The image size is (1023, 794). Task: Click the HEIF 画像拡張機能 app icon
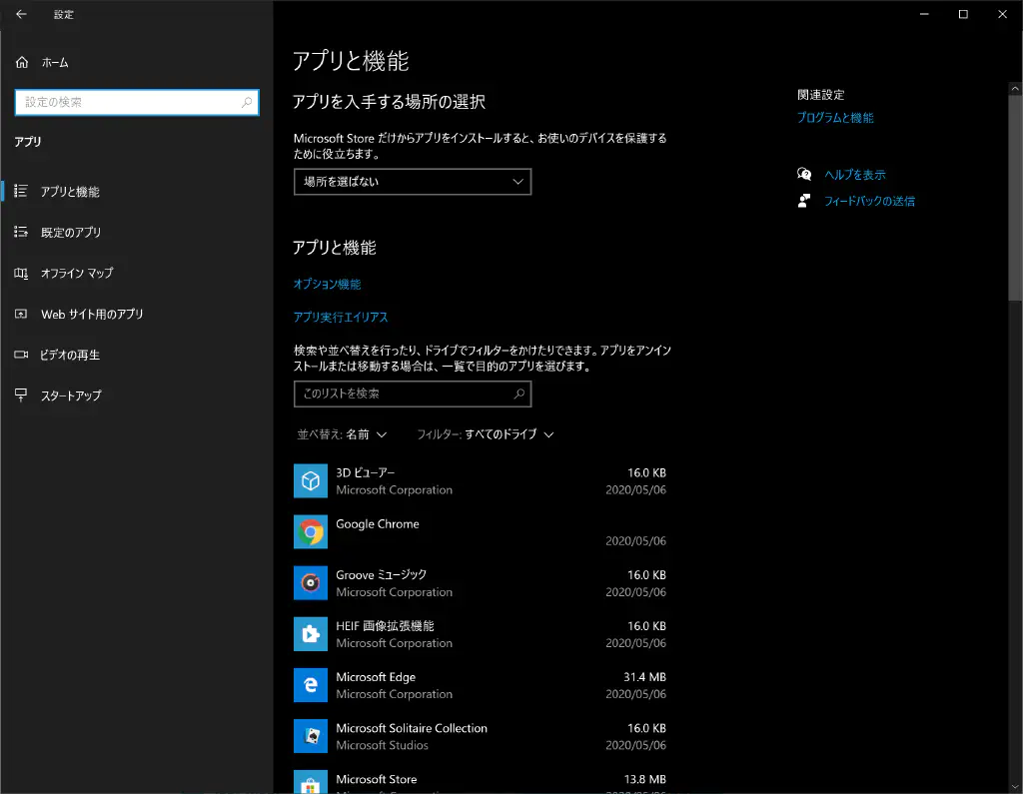pos(310,633)
